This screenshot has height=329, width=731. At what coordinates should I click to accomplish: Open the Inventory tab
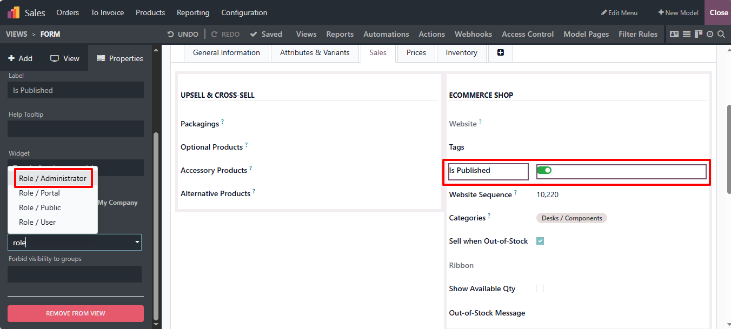461,53
